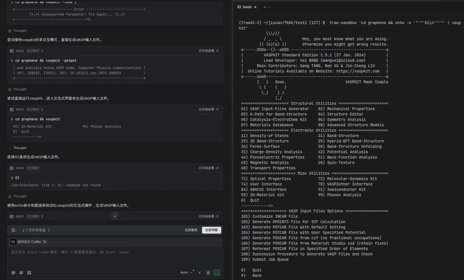Viewport: 464px width, 280px height.
Task: Open tools icon next to SOLO Coder
Action: [45, 241]
